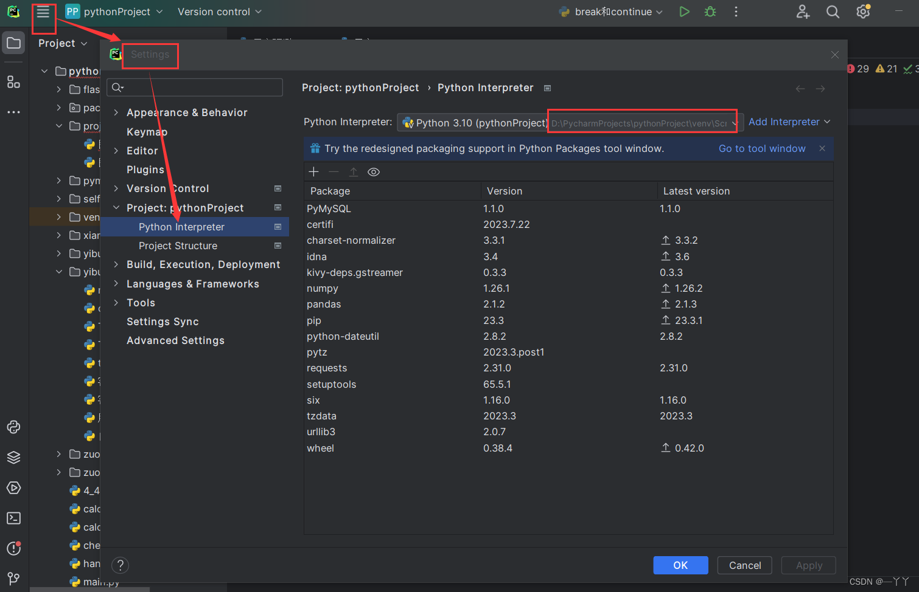The width and height of the screenshot is (919, 592).
Task: Install a package with plus icon
Action: 314,172
